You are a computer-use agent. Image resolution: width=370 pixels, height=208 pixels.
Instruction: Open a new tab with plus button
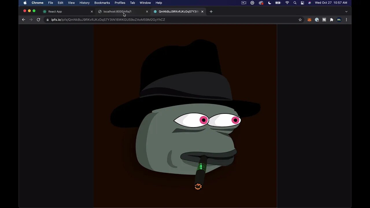(x=211, y=12)
